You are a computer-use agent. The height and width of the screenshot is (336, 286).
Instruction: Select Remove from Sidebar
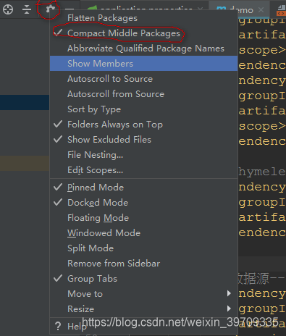click(143, 264)
